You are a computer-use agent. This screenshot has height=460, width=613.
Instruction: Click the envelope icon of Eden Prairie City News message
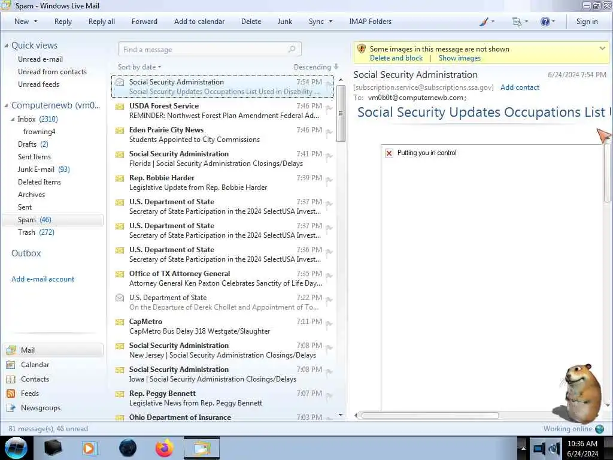tap(120, 130)
